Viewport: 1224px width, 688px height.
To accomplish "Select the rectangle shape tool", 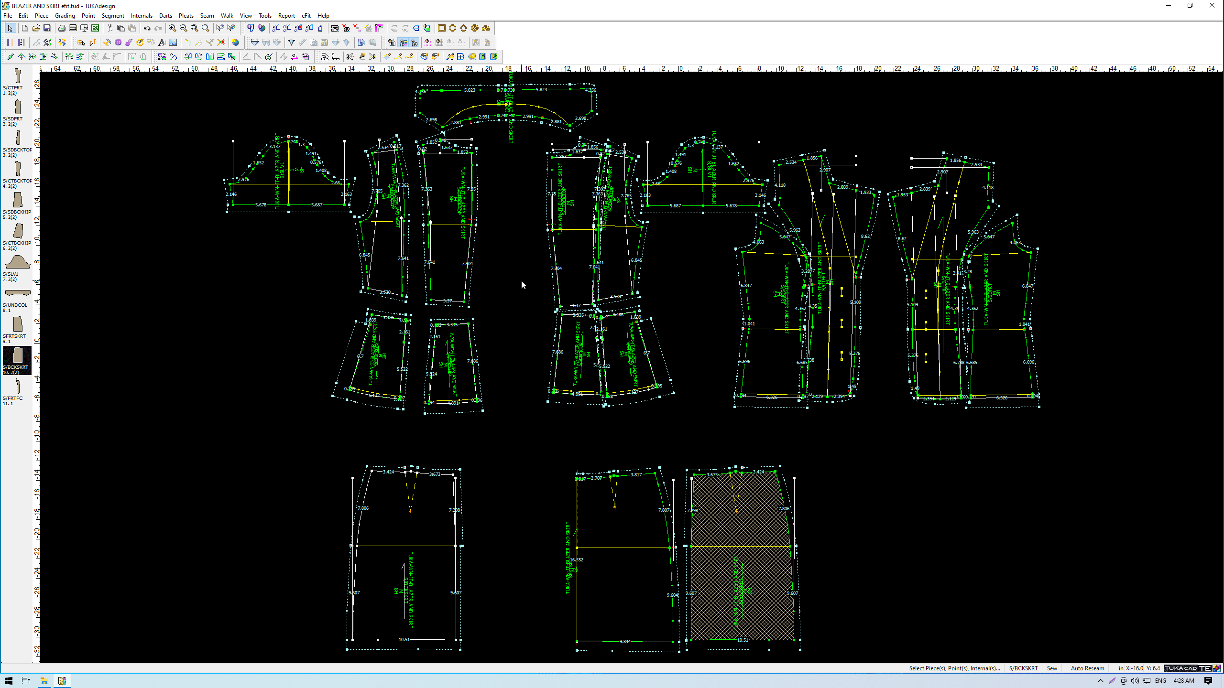I will tap(442, 28).
